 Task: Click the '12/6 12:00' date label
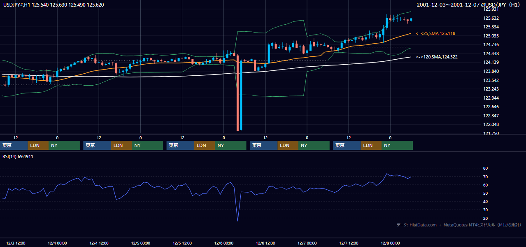point(265,243)
